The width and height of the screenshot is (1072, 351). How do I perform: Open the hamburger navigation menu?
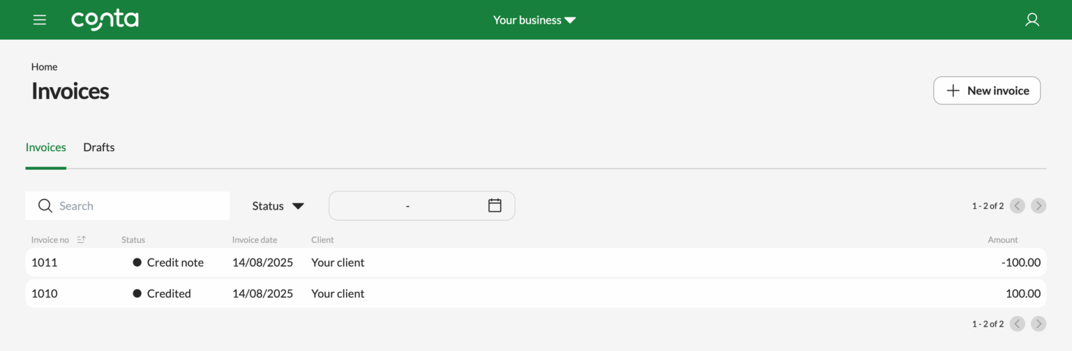click(40, 20)
